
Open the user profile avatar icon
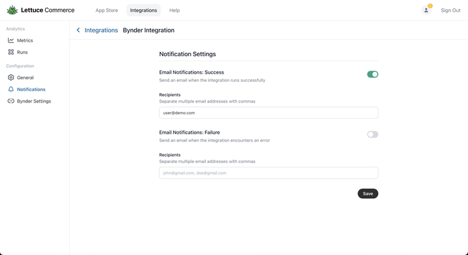[426, 11]
